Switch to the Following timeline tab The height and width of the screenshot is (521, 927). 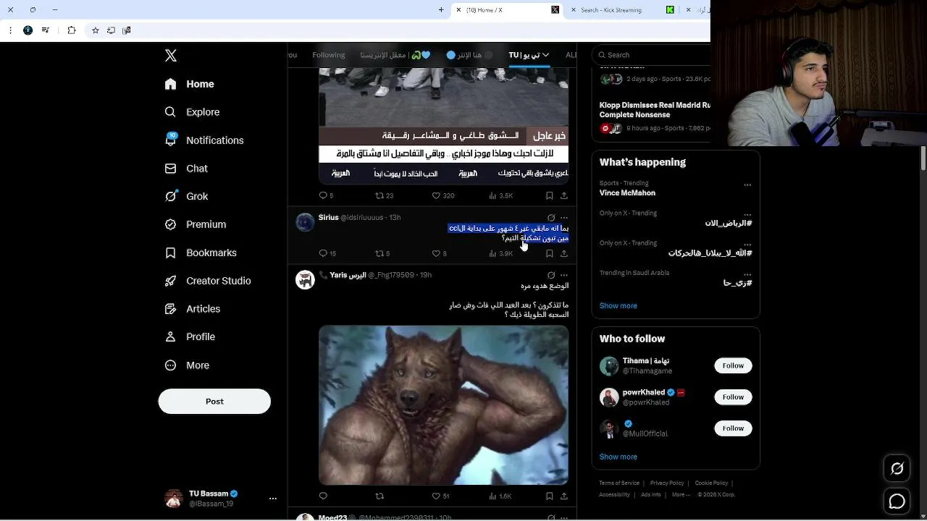click(x=329, y=55)
